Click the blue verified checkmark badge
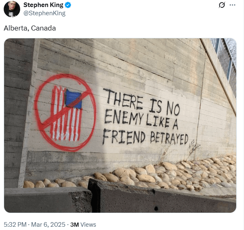 click(x=68, y=5)
